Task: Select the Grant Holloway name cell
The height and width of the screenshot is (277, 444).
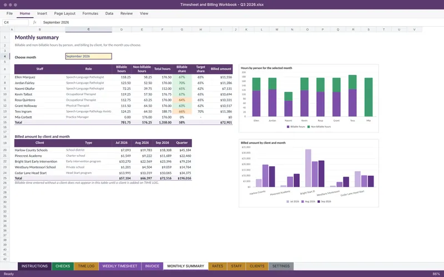Action: (39, 106)
